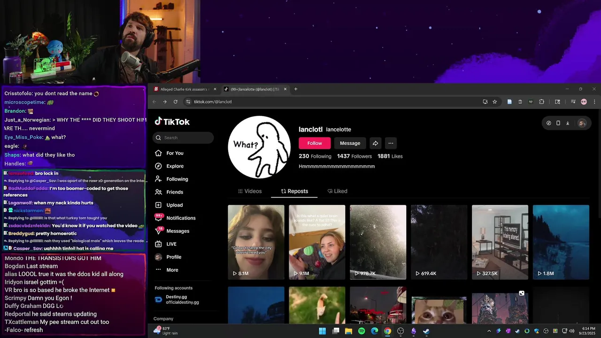Bookmark this page with the star icon

coord(494,101)
